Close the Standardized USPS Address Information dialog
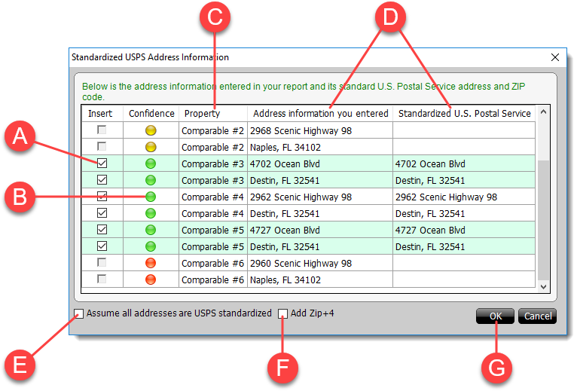Screen dimensions: 574x391 click(555, 57)
